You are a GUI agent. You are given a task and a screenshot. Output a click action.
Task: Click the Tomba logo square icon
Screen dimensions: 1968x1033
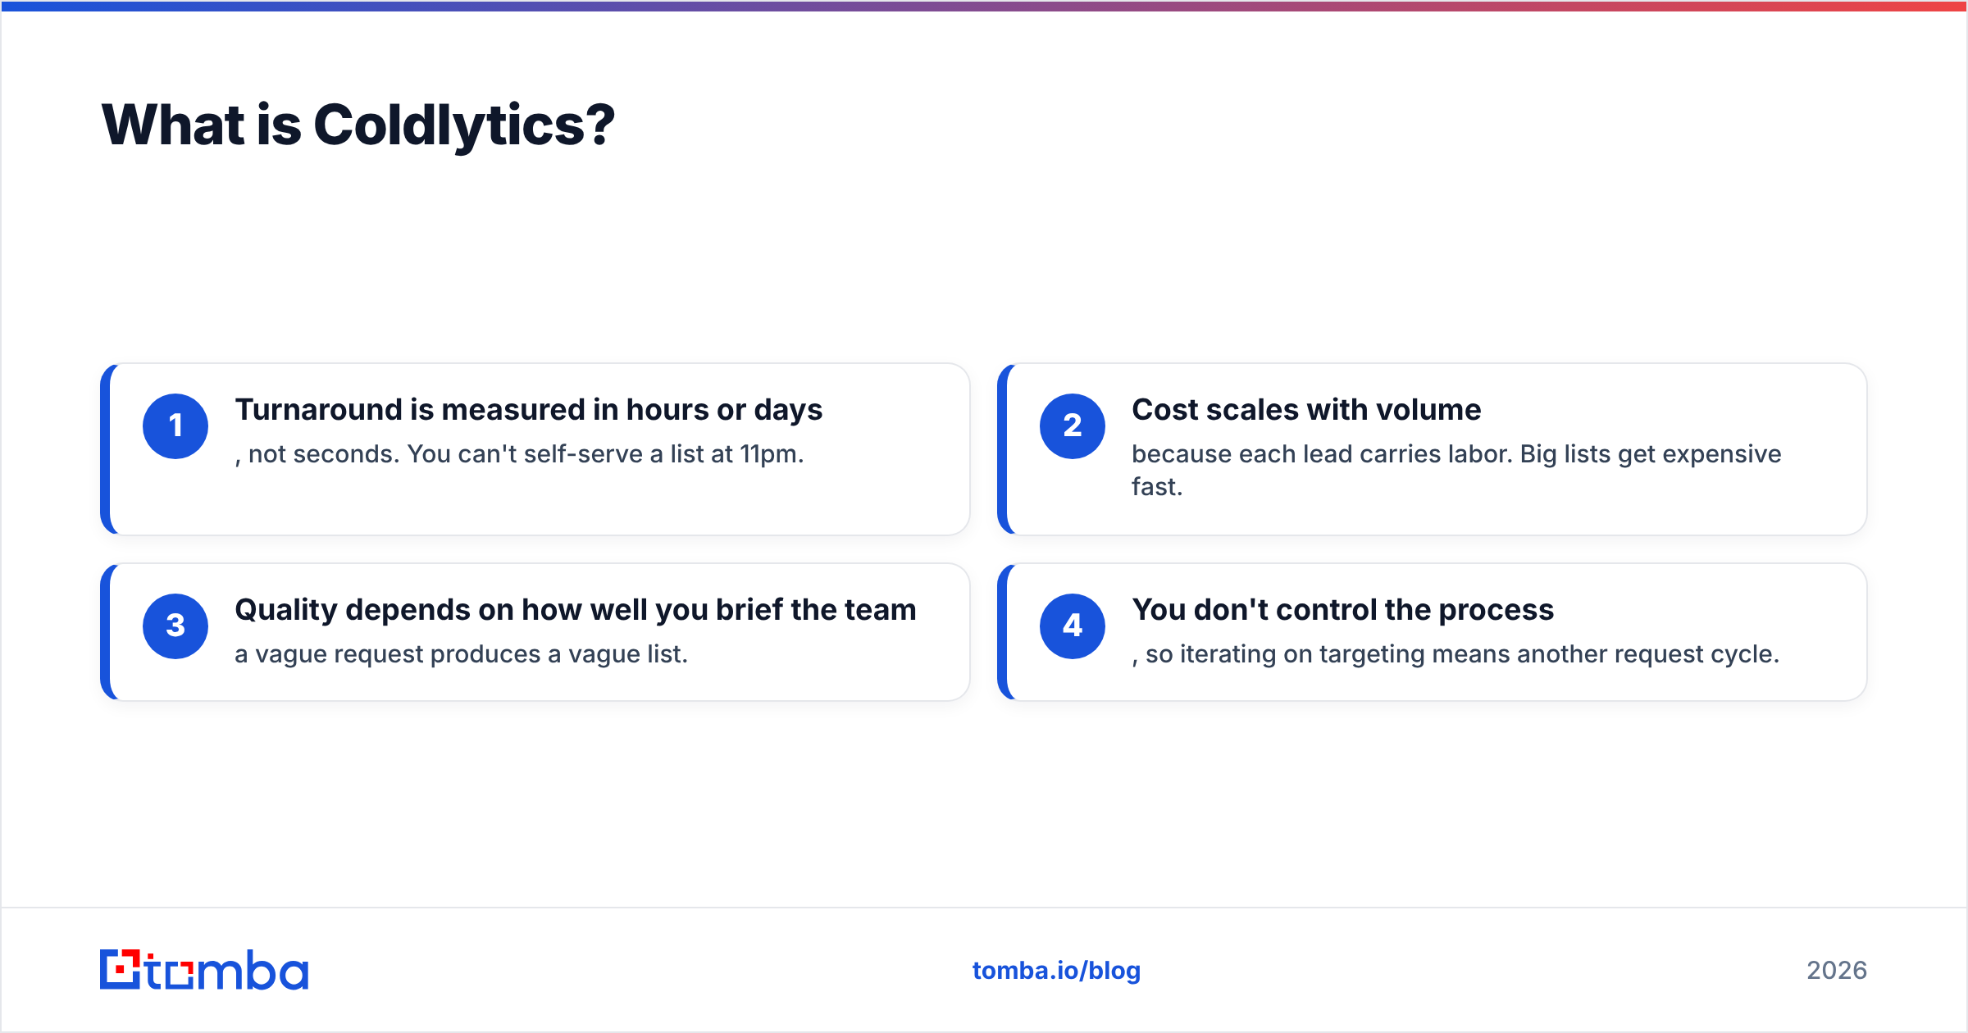pyautogui.click(x=121, y=969)
